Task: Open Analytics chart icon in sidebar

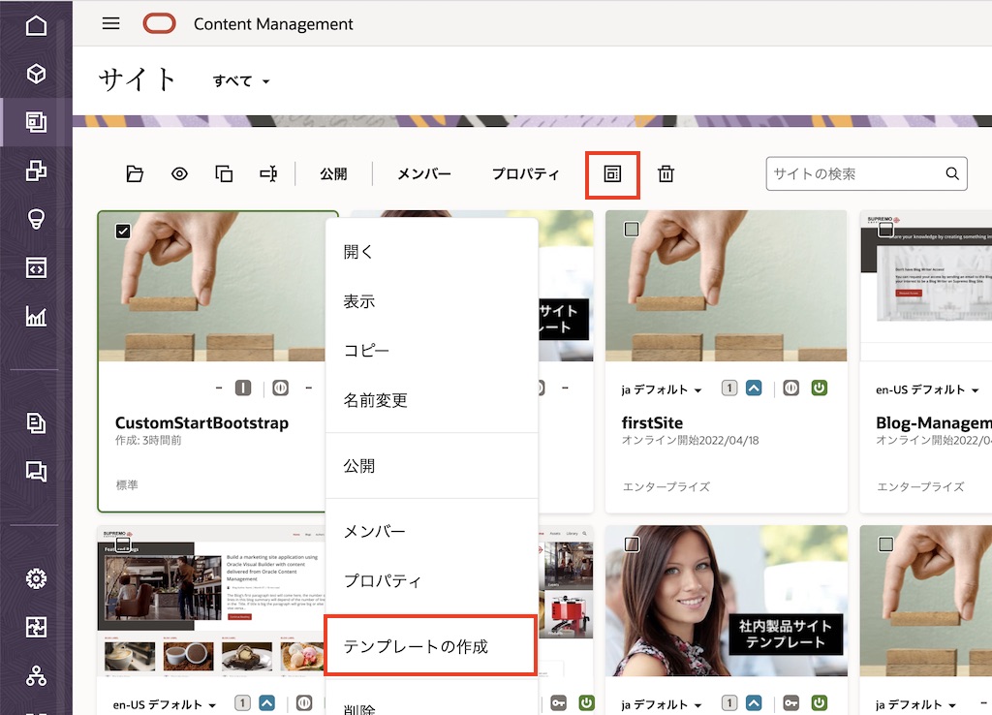Action: pyautogui.click(x=36, y=316)
